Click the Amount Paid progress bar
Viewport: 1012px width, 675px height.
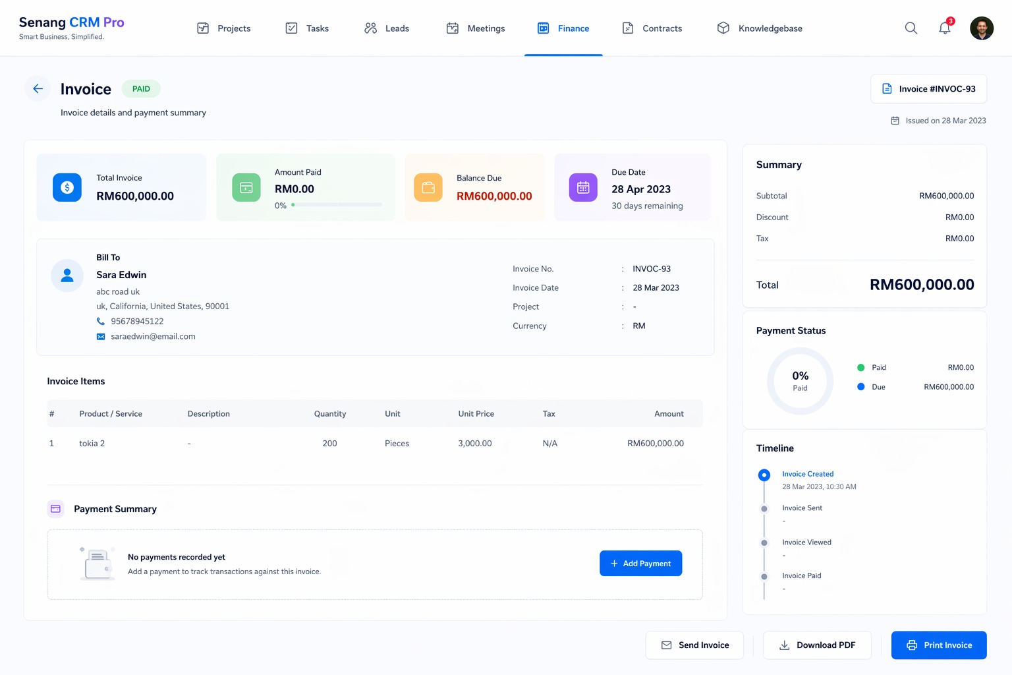click(336, 205)
